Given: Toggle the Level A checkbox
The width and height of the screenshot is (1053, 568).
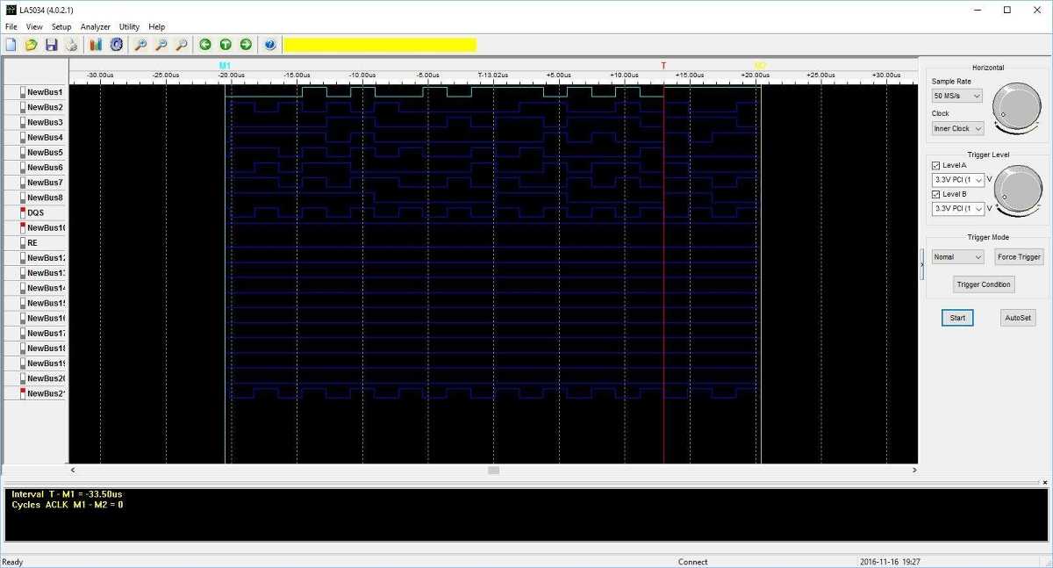Looking at the screenshot, I should 935,165.
